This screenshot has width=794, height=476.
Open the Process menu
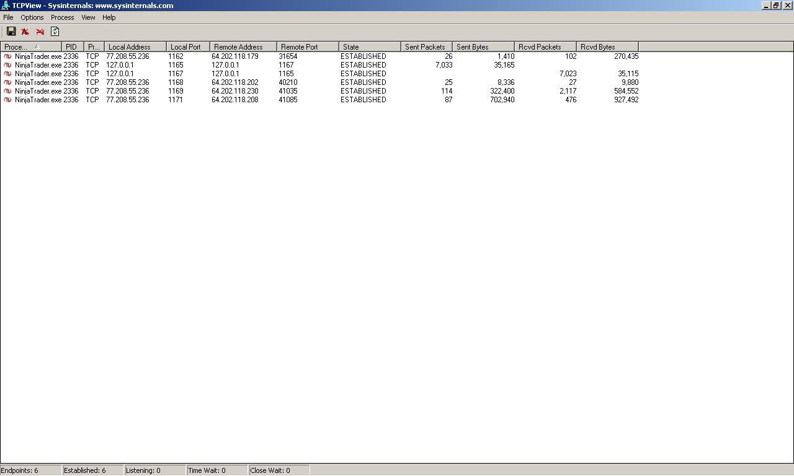[x=62, y=17]
